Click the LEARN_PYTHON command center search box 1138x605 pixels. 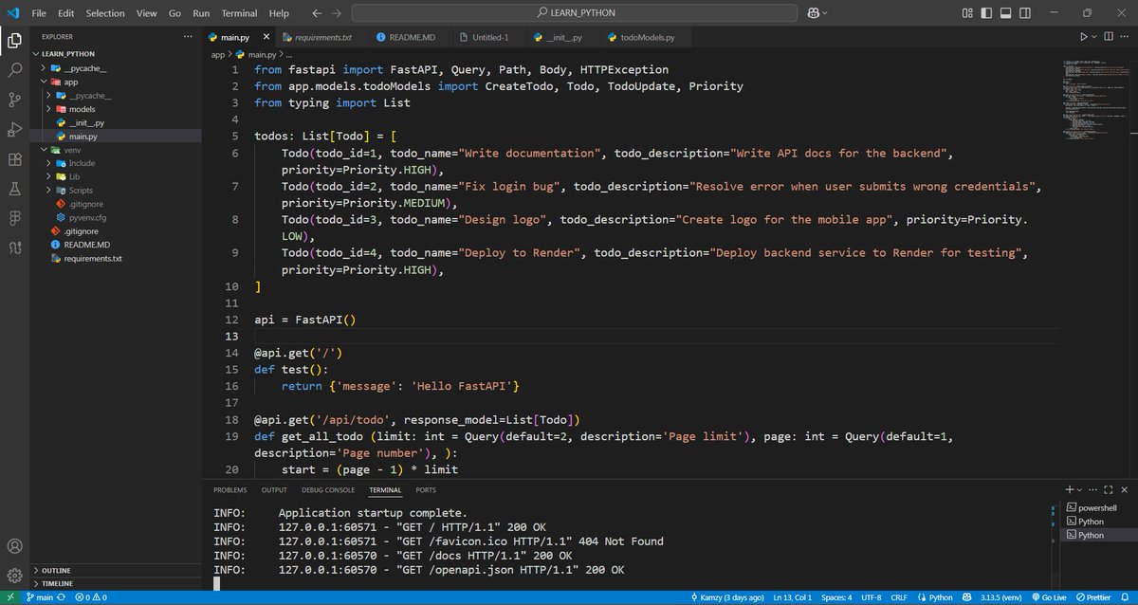(x=573, y=13)
